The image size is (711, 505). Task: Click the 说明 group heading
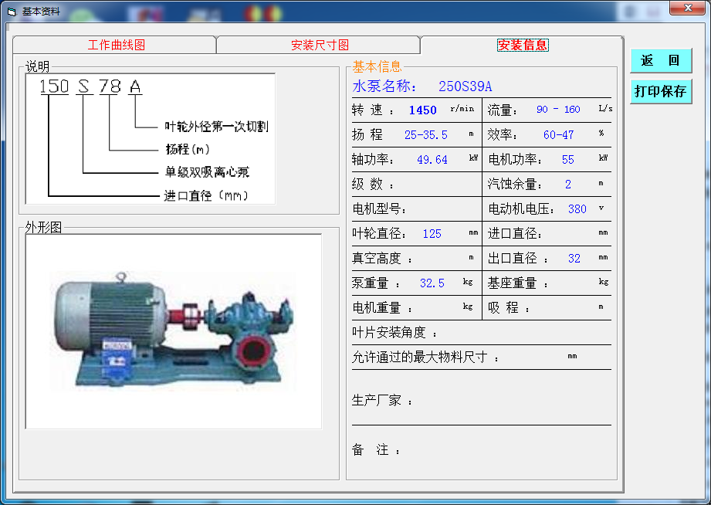37,66
